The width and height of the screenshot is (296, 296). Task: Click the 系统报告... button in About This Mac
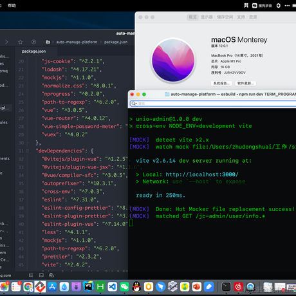[221, 83]
